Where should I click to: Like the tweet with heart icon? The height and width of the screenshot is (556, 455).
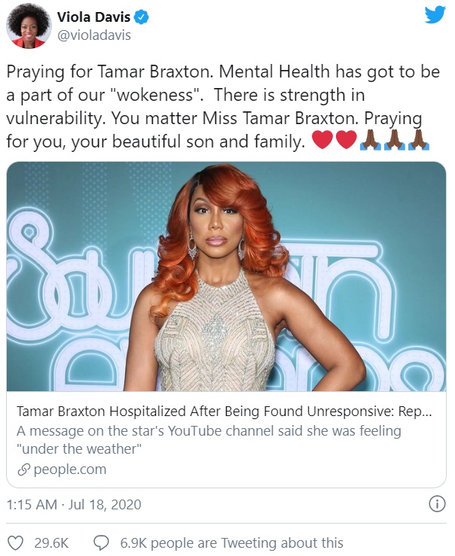(x=16, y=543)
